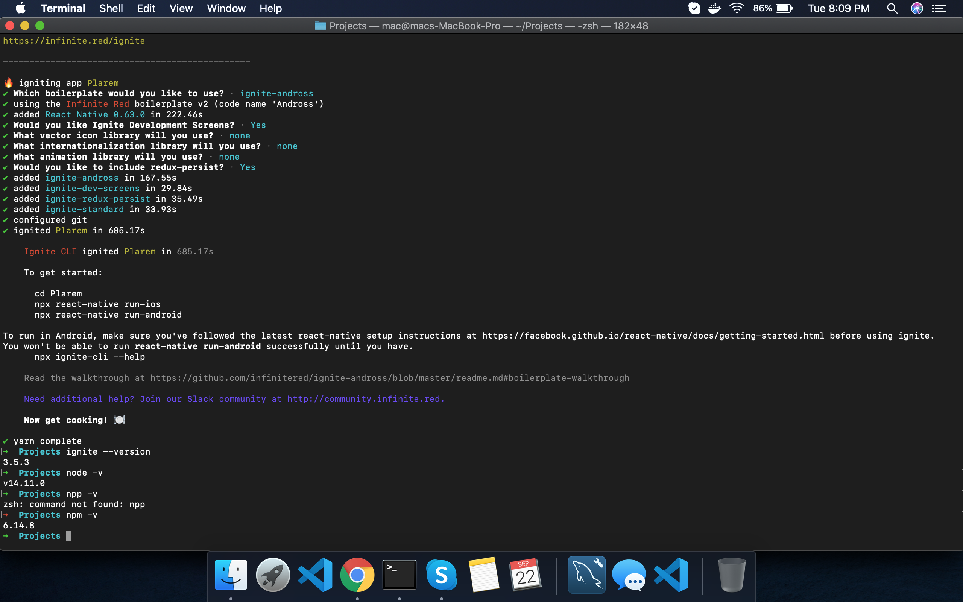Open Launchpad rocket icon in Dock
The width and height of the screenshot is (963, 602).
coord(273,575)
